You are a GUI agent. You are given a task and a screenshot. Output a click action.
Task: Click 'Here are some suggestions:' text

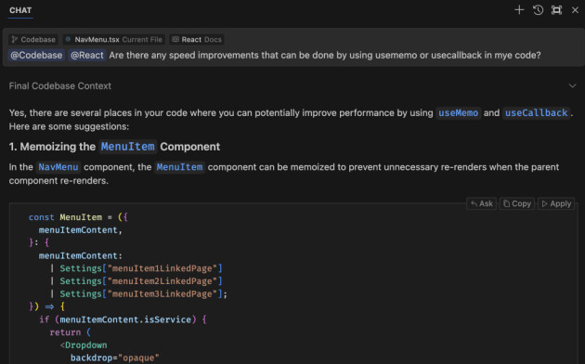coord(69,127)
